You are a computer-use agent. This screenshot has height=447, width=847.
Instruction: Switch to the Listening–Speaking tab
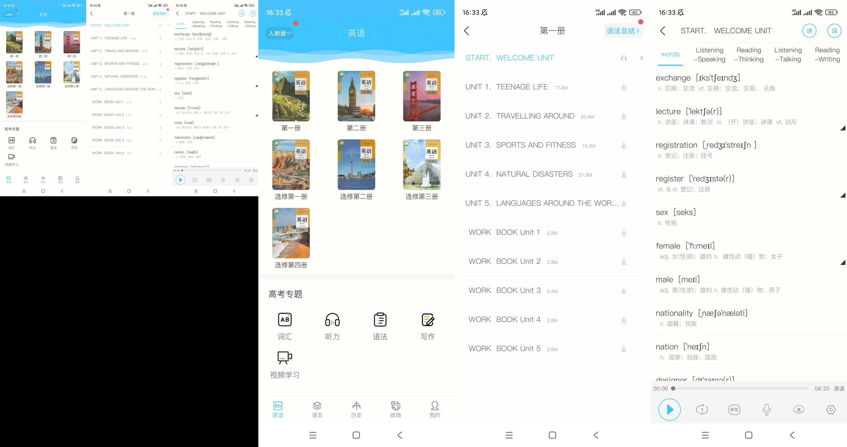click(x=710, y=55)
